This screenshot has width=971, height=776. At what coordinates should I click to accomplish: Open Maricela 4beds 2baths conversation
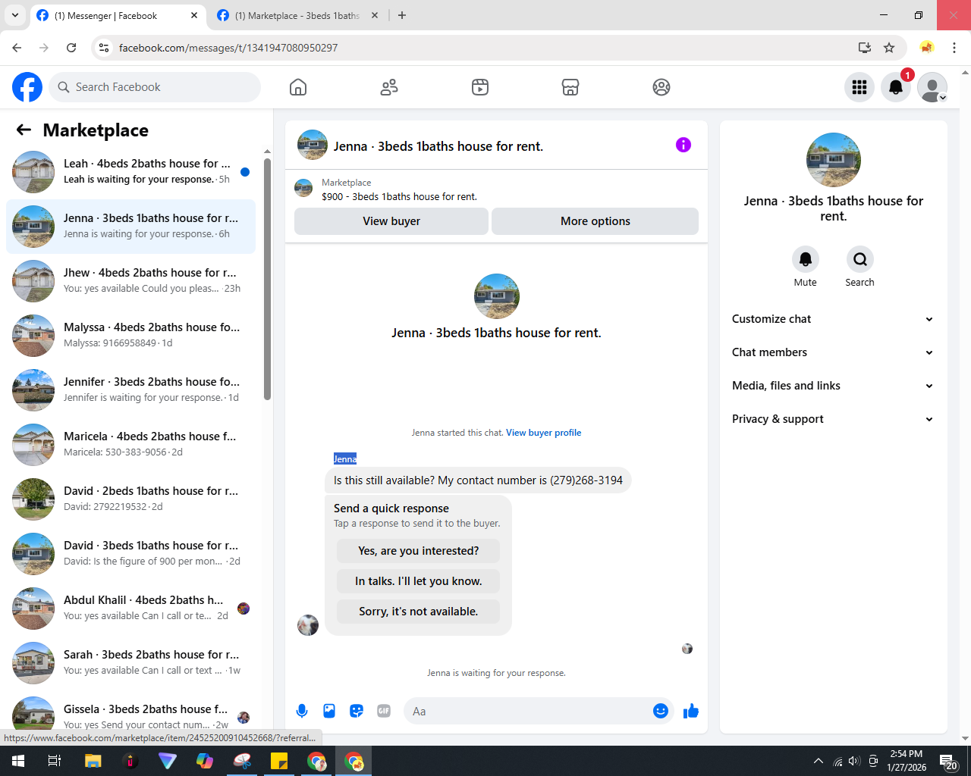pyautogui.click(x=130, y=445)
